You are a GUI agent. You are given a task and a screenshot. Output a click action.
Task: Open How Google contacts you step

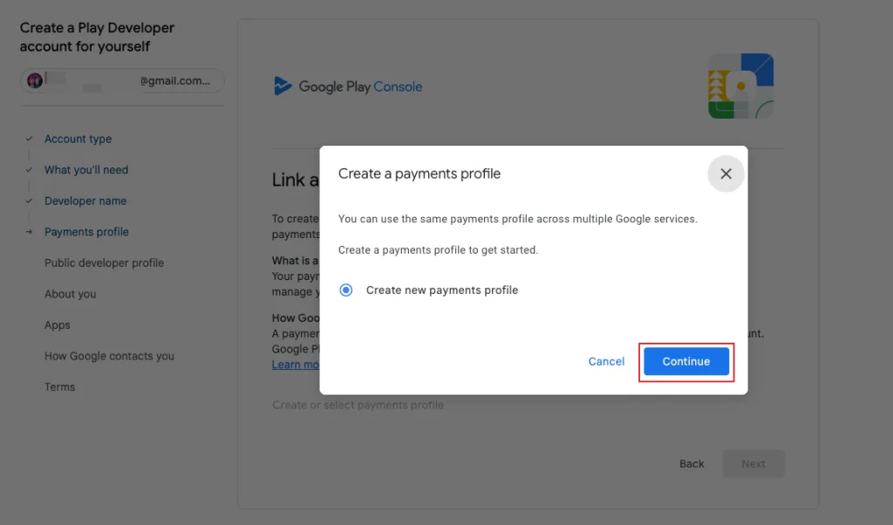tap(109, 356)
